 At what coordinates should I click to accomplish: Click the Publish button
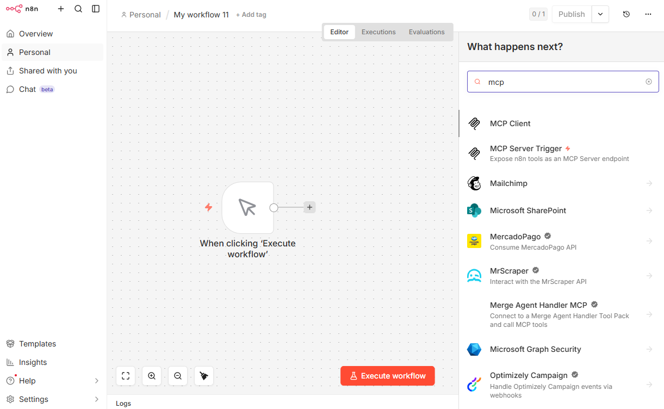tap(572, 14)
